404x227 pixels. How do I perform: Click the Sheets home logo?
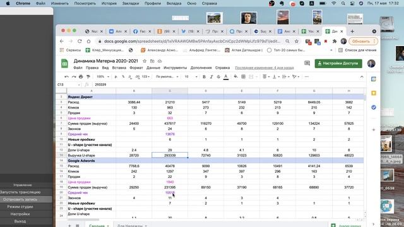[x=64, y=64]
